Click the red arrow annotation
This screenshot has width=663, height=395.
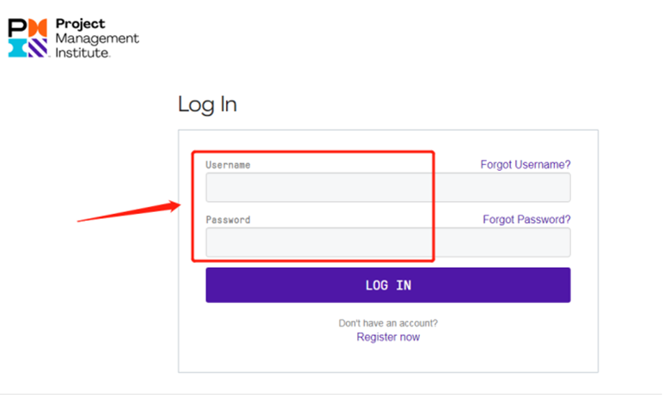[129, 211]
